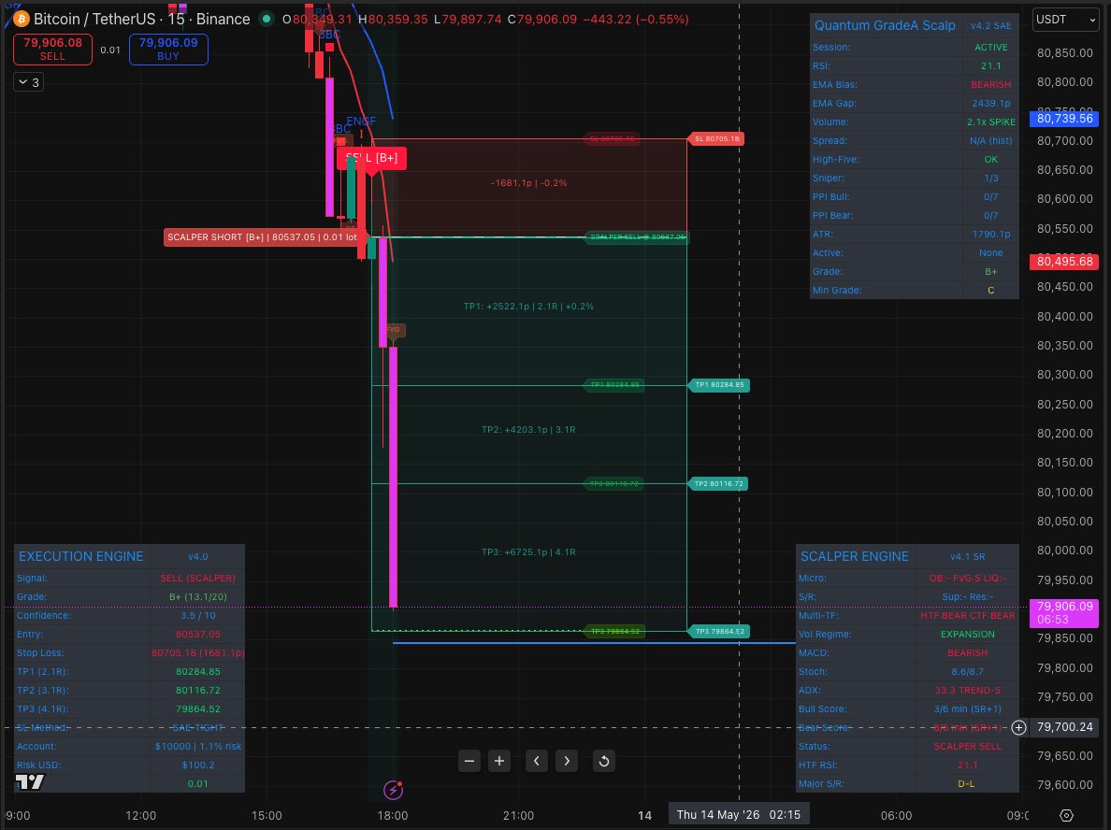Click the 18:00 time axis label
Screen dimensions: 1111x830
[x=393, y=815]
